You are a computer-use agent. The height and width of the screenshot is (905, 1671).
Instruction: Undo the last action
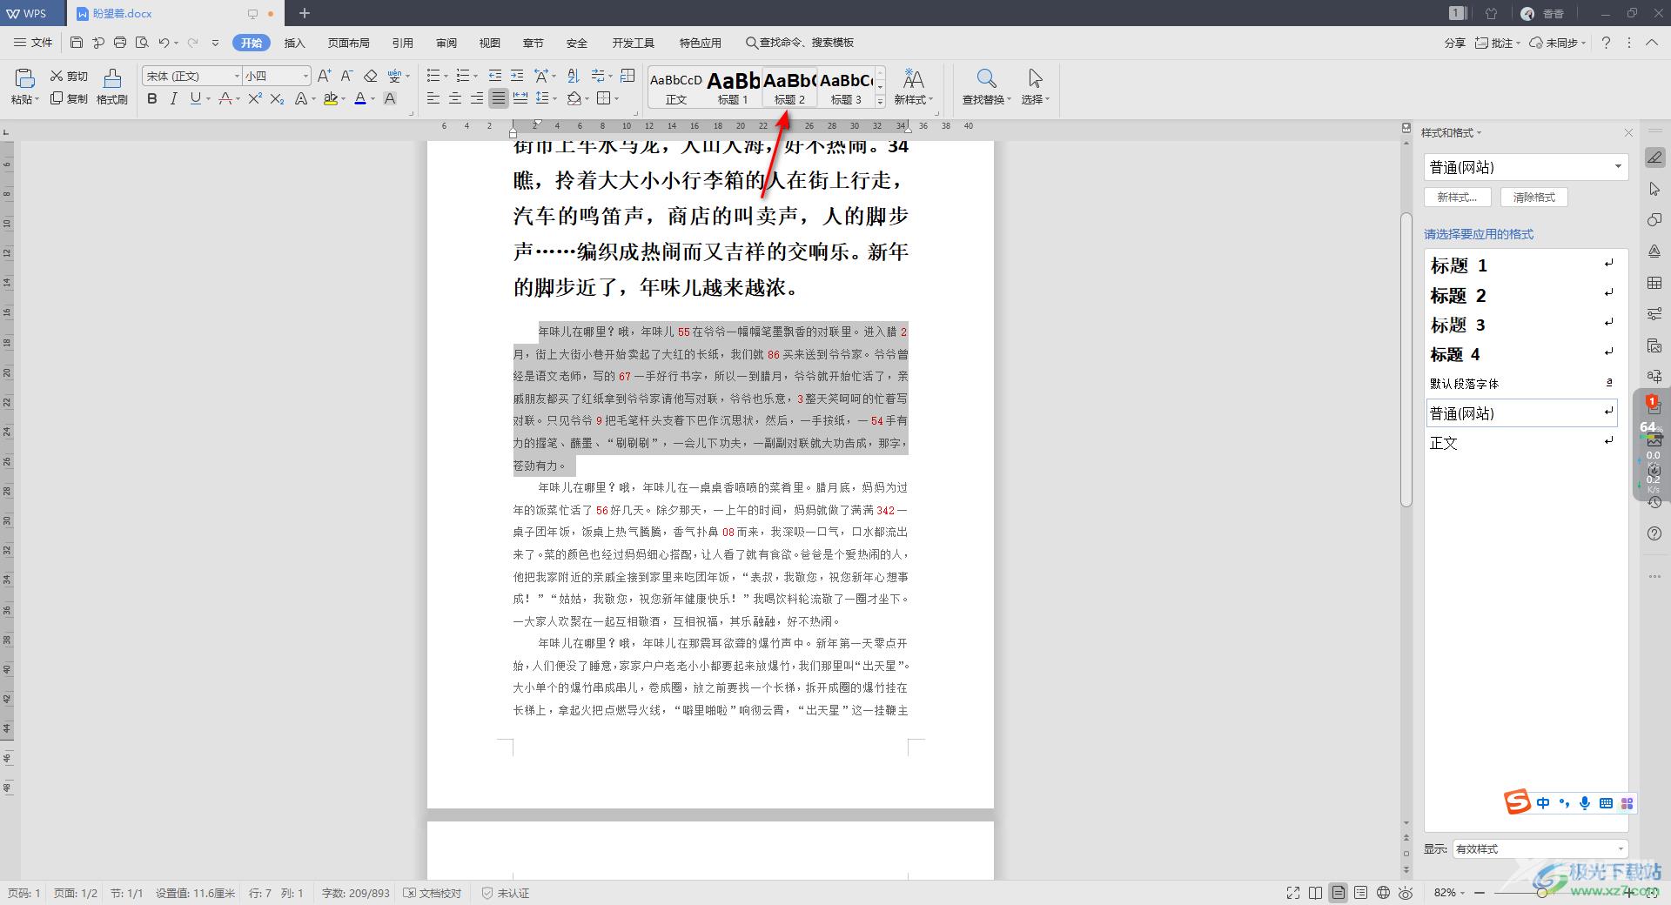(x=164, y=43)
